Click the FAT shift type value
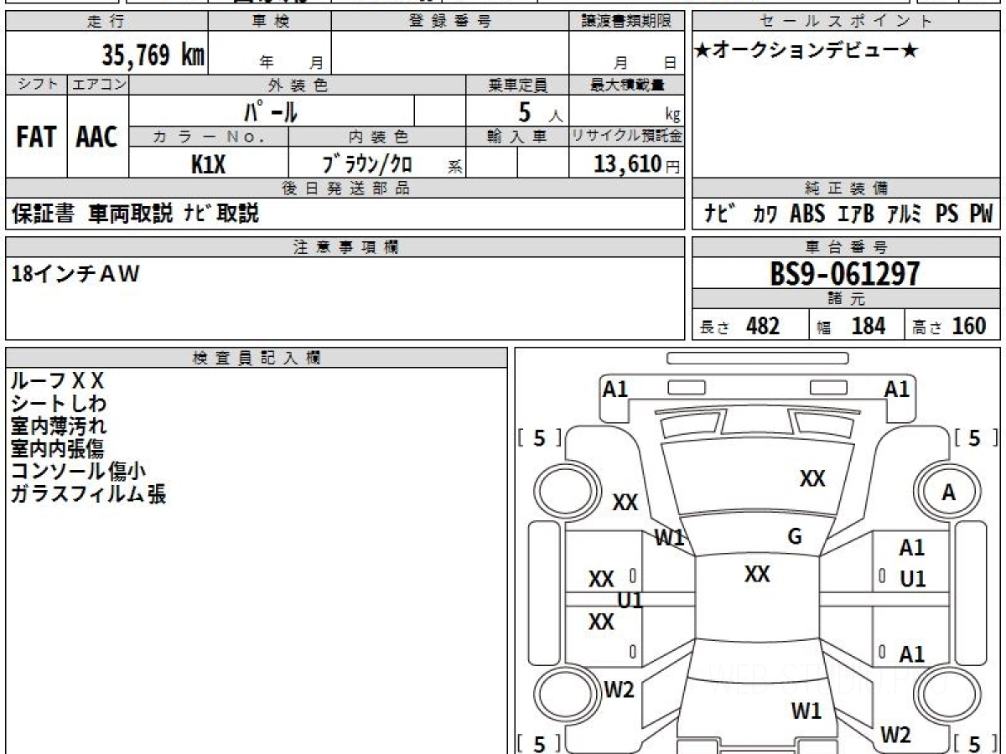 tap(36, 138)
